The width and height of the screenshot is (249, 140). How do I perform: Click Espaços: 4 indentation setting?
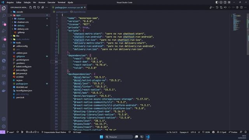(184, 132)
